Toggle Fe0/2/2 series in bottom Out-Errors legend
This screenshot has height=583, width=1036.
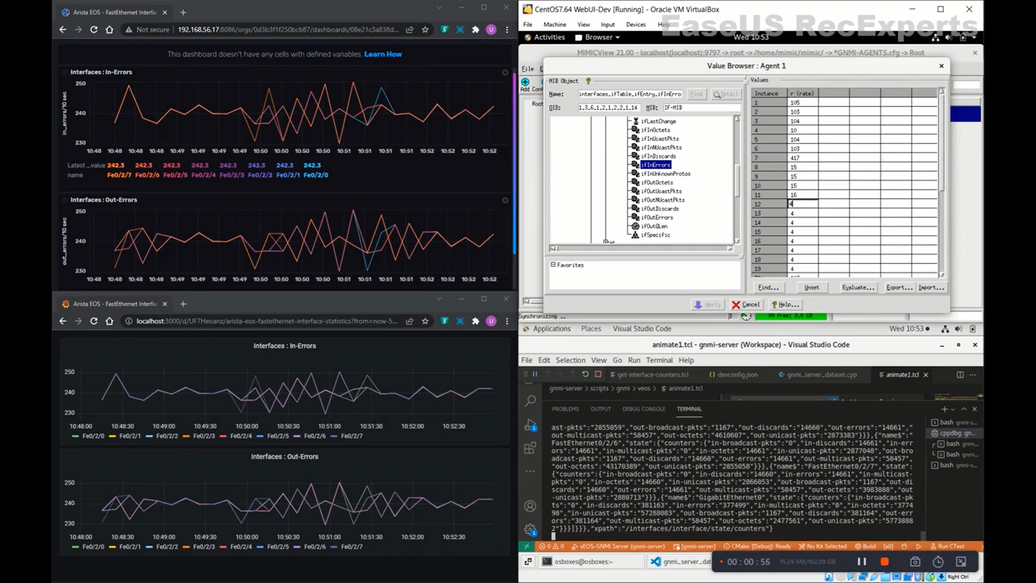click(162, 547)
